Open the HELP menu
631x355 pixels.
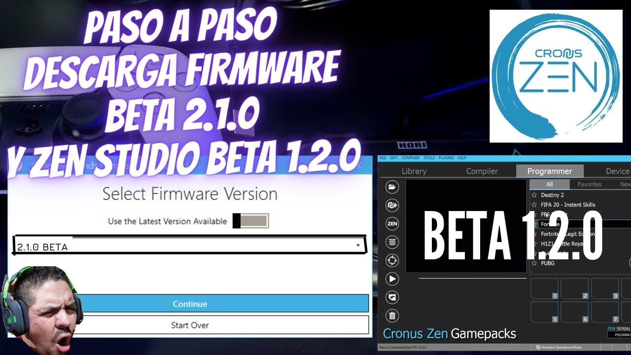pyautogui.click(x=462, y=158)
